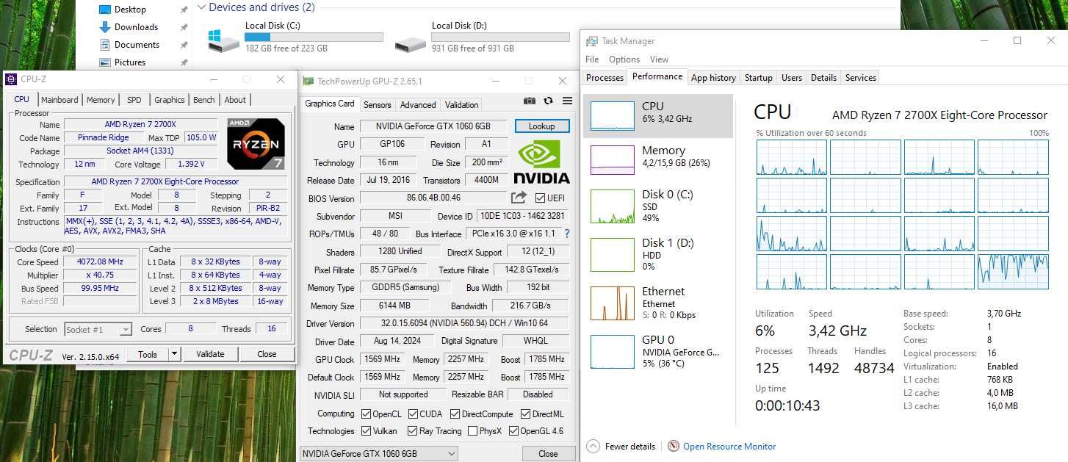Open the Options menu in Task Manager

coord(624,59)
